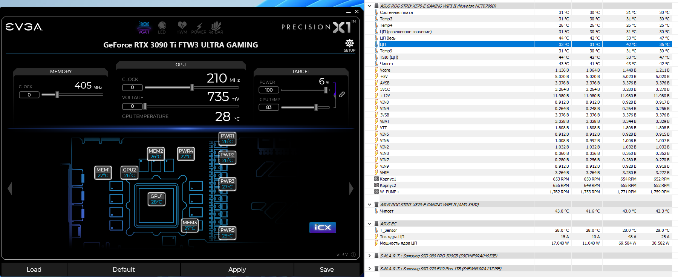
Task: Open the LED control section
Action: 162,28
